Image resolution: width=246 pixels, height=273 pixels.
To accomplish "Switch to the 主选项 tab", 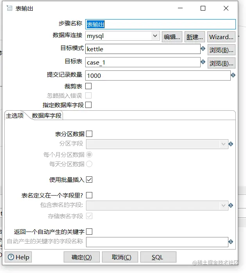I will pos(15,115).
